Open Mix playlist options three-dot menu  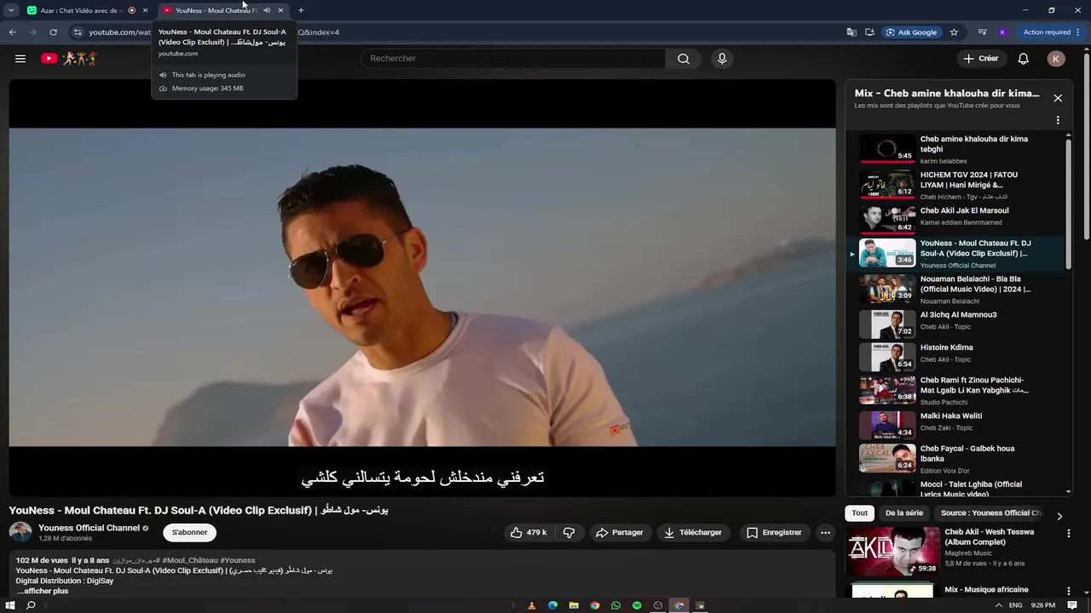point(1058,120)
